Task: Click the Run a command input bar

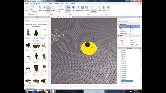Action: [x=83, y=85]
